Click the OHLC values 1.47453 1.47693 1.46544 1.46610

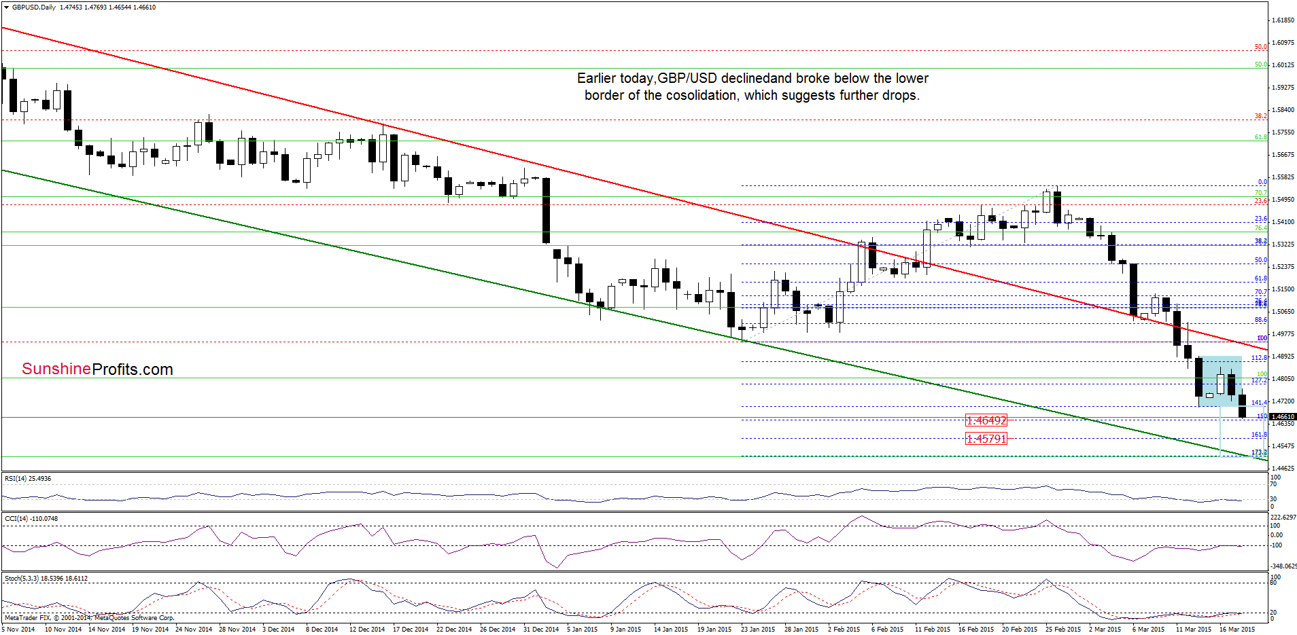pyautogui.click(x=107, y=7)
